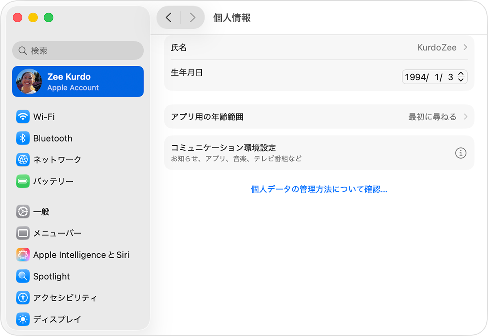This screenshot has height=336, width=488.
Task: Select Wi-Fi label in sidebar
Action: click(44, 116)
